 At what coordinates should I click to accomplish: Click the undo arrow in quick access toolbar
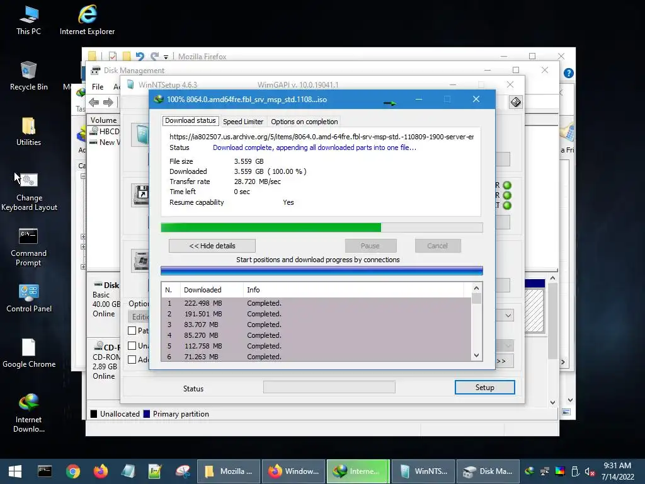(140, 56)
